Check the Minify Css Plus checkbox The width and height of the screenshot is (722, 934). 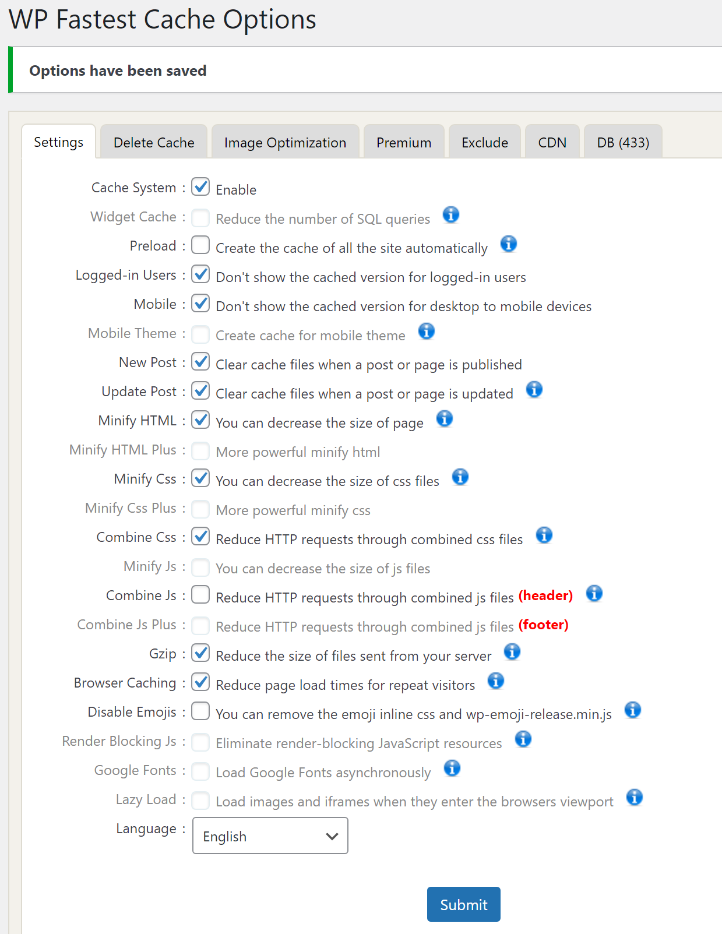pyautogui.click(x=200, y=509)
